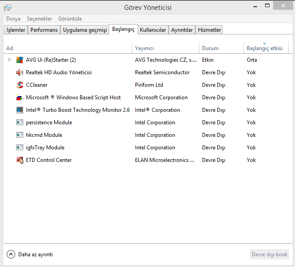Open the Seçenekler menu
Viewport: 295px width, 267px height.
coord(39,19)
